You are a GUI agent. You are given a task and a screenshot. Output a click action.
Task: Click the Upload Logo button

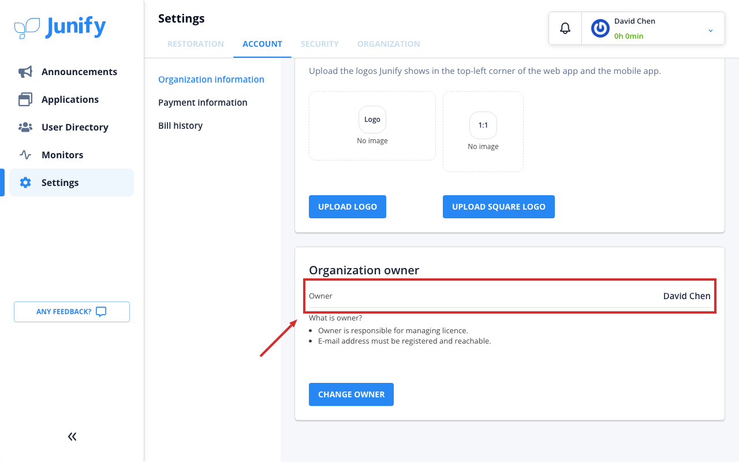(348, 207)
